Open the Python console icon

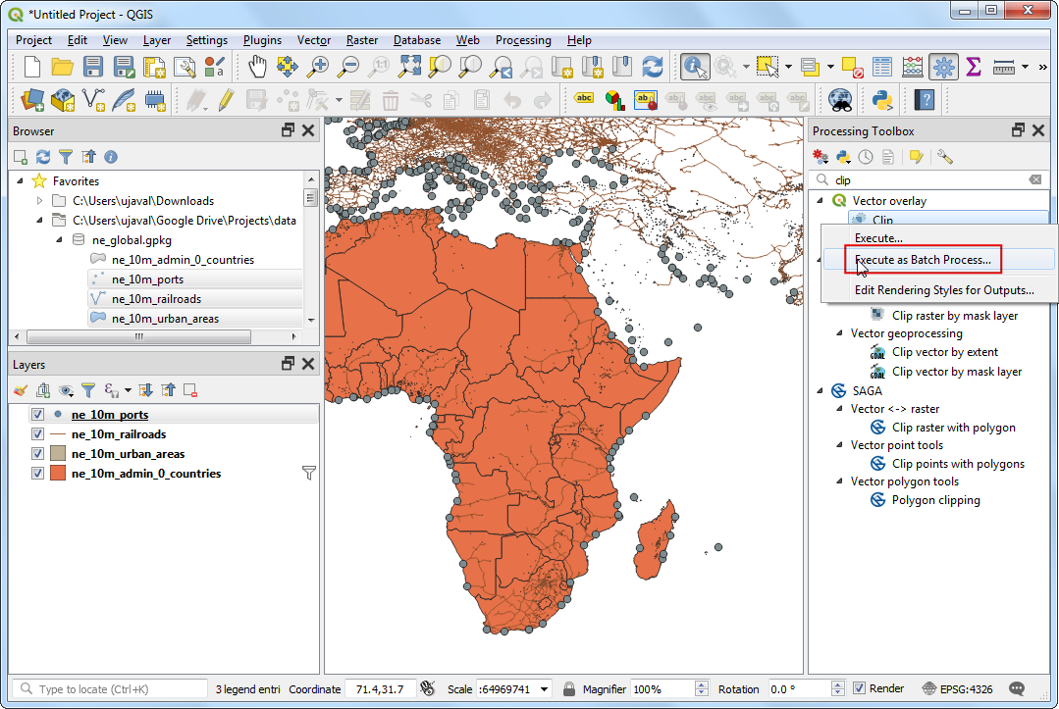tap(880, 99)
